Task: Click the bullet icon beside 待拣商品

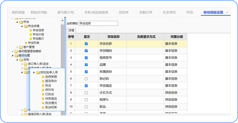Action: point(43,99)
